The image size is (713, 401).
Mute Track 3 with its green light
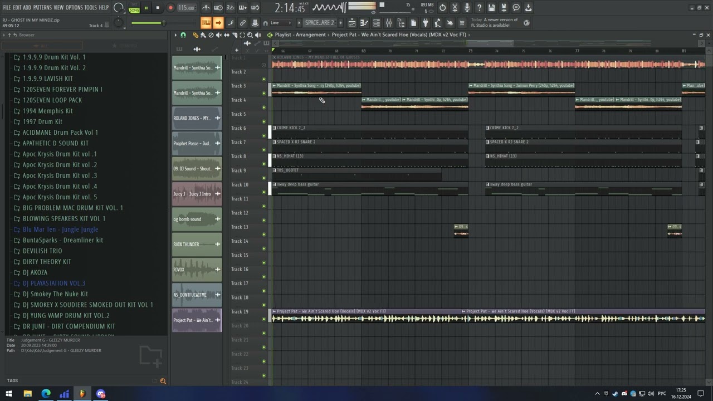(264, 93)
